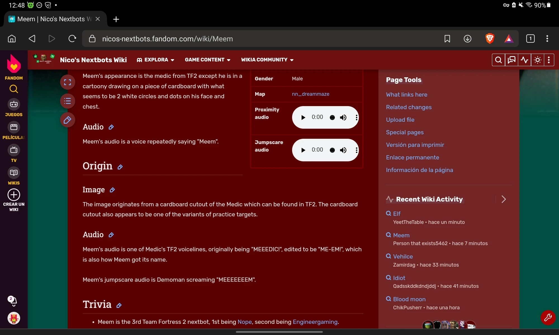Expand the fullscreen content width icon
This screenshot has width=559, height=335.
(x=67, y=82)
